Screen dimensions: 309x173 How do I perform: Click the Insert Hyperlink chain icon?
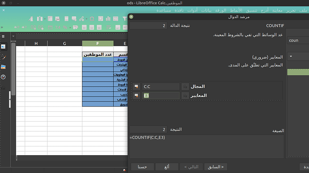tap(82, 19)
